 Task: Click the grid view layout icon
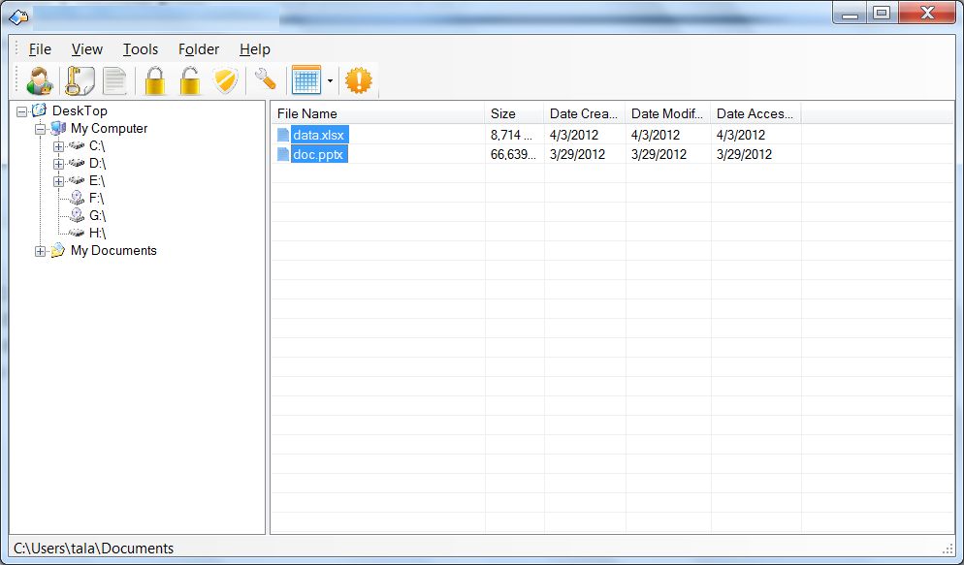point(305,80)
